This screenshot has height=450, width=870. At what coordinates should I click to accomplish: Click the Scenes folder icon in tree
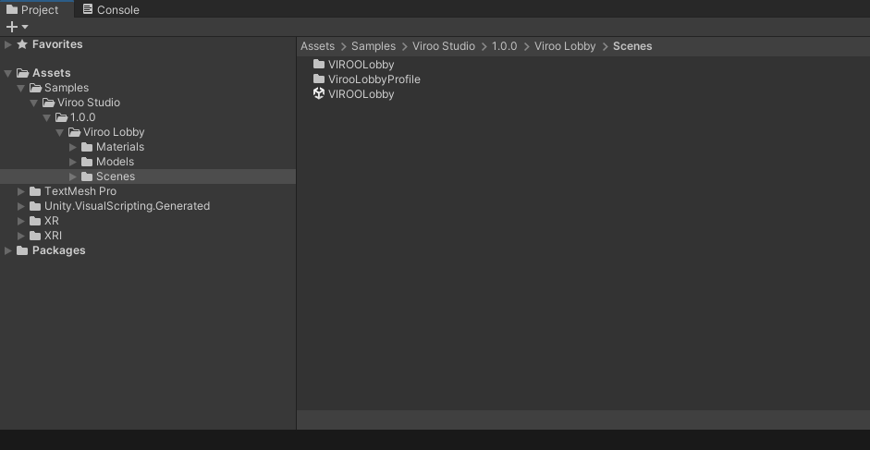(x=87, y=176)
